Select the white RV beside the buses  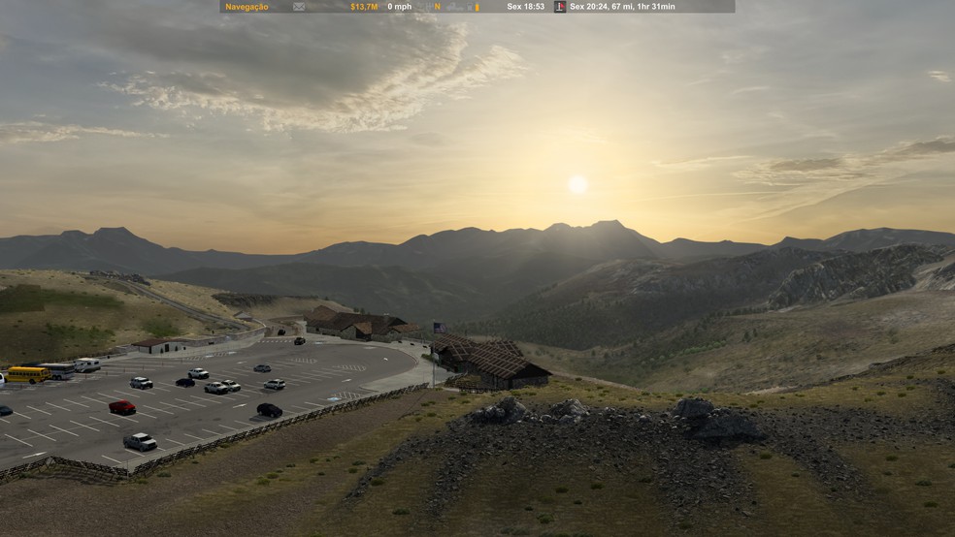pos(86,365)
